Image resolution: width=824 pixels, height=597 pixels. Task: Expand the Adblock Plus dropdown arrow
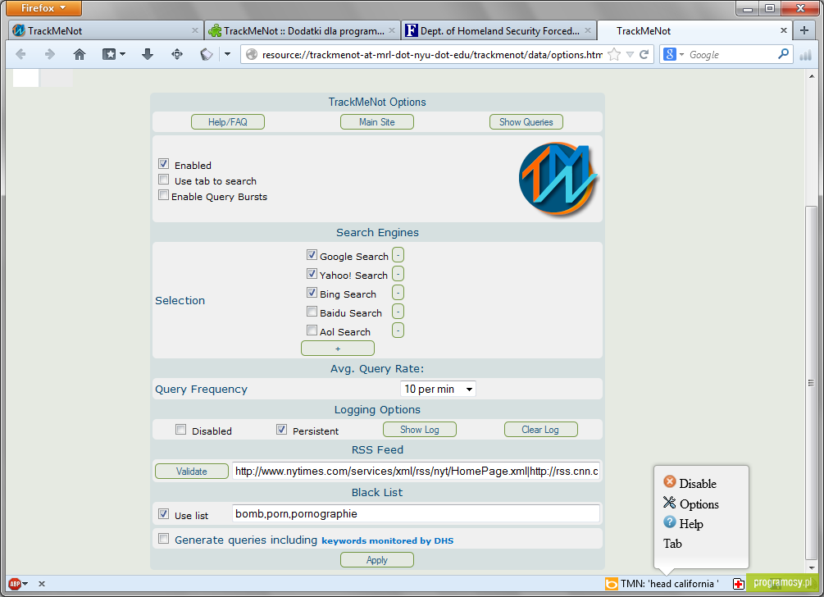[x=25, y=583]
